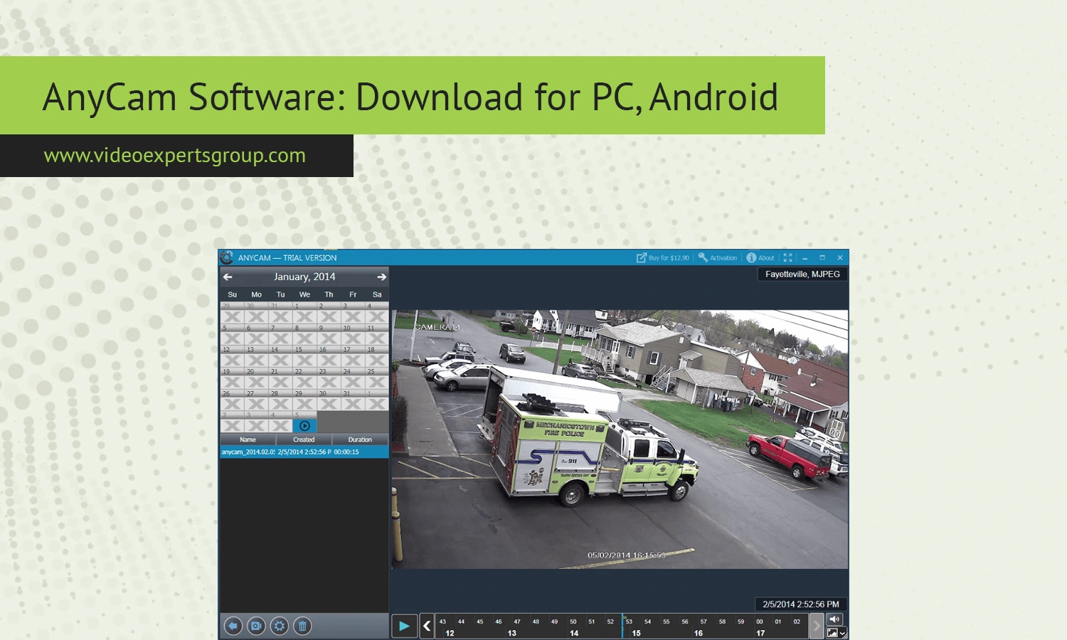Click hour 14 on the timeline
1067x640 pixels.
pos(574,633)
